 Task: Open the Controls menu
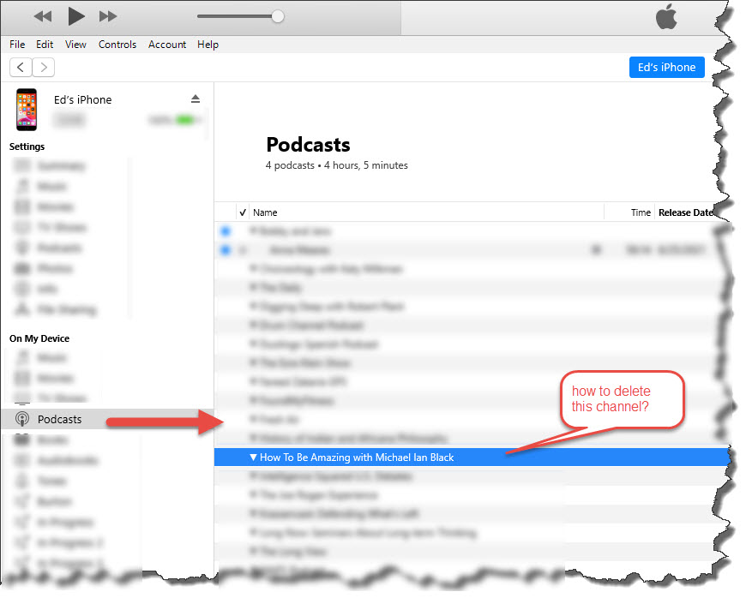(x=117, y=44)
